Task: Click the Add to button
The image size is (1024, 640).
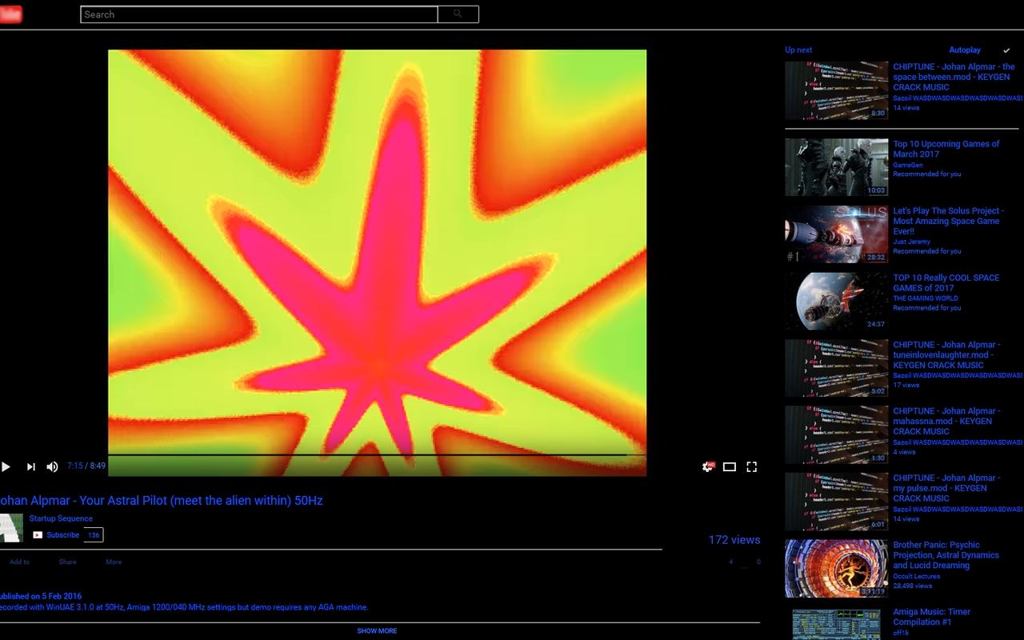Action: (x=19, y=562)
